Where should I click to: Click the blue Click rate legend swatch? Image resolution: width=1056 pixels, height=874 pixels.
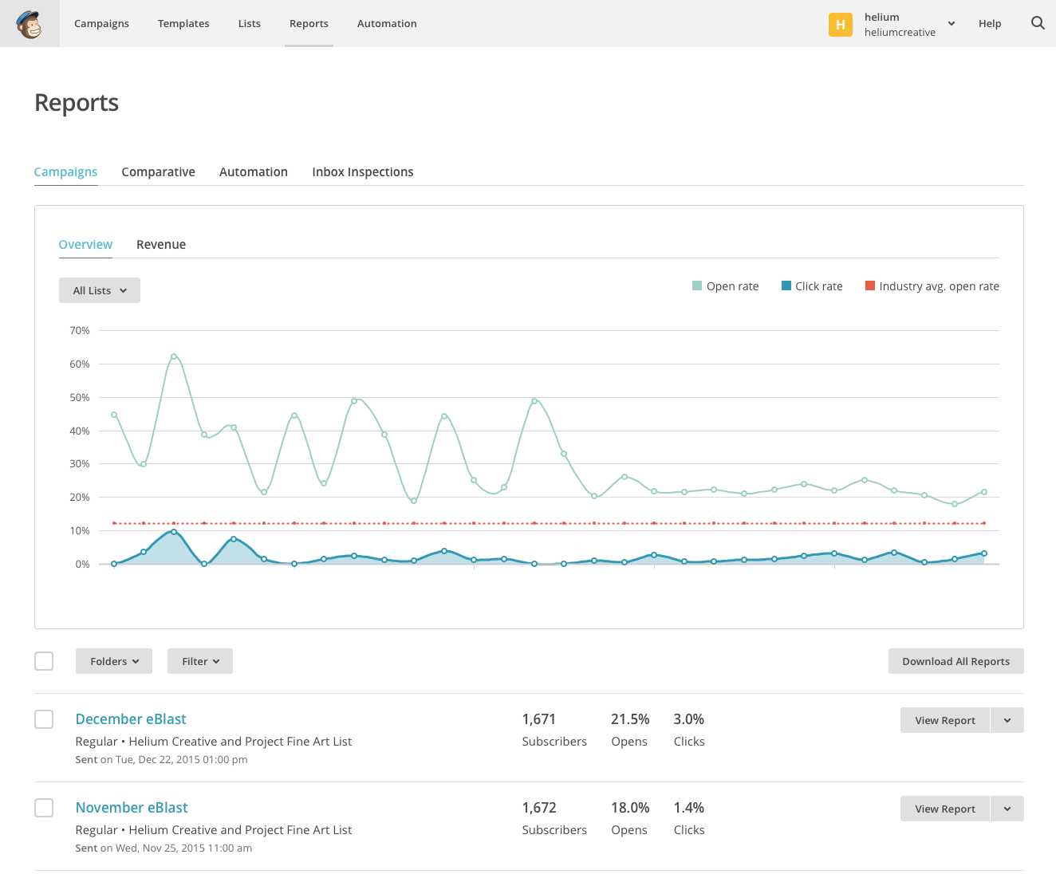pos(786,286)
